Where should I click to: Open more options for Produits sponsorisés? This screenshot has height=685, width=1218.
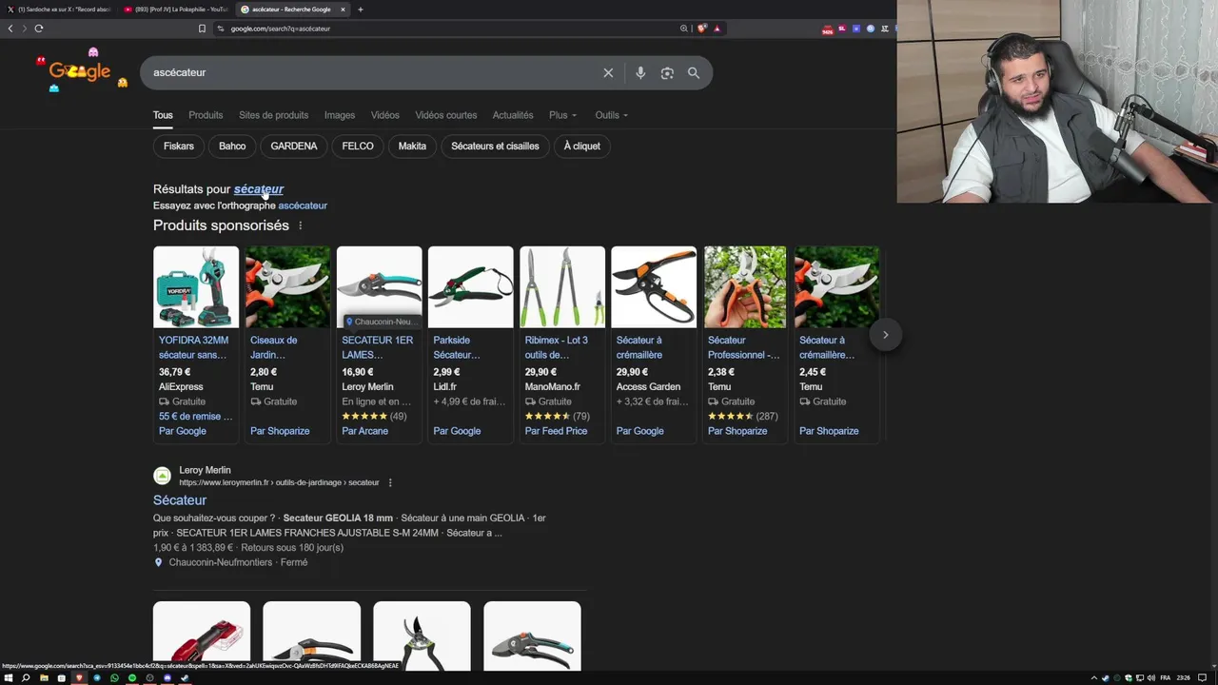[301, 225]
